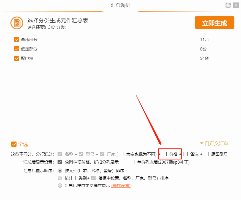
Task: Select 汇总后按自定义排序显示 radio
Action: tap(60, 186)
